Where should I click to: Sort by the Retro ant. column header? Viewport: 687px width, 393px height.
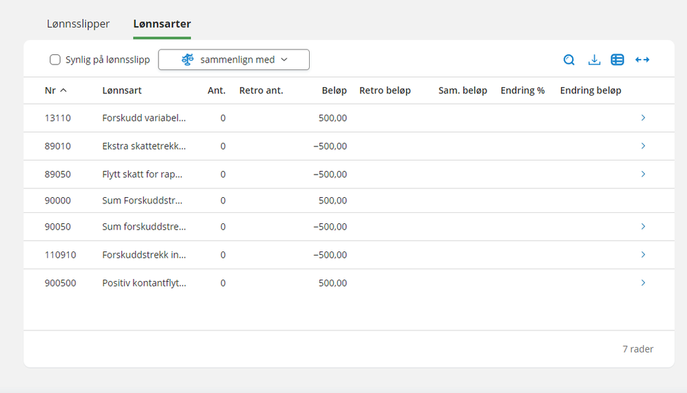tap(261, 91)
